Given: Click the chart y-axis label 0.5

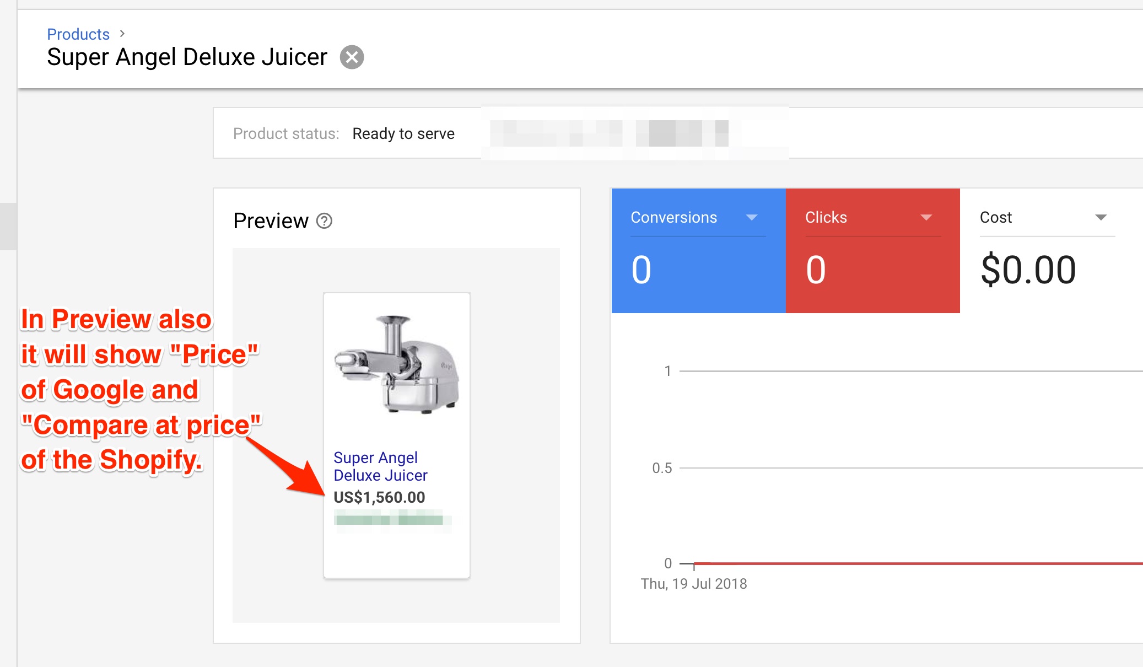Looking at the screenshot, I should (662, 468).
